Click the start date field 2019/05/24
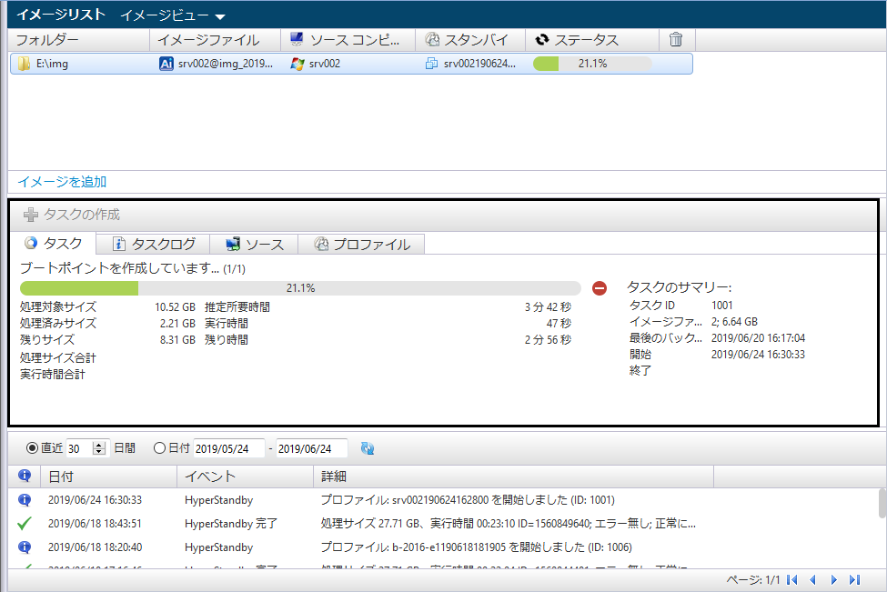This screenshot has height=592, width=887. (227, 448)
